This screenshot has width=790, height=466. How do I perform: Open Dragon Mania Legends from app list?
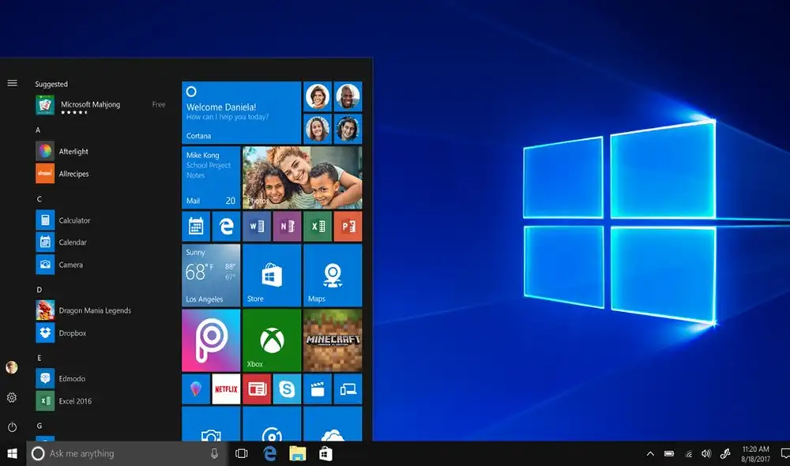pyautogui.click(x=95, y=310)
